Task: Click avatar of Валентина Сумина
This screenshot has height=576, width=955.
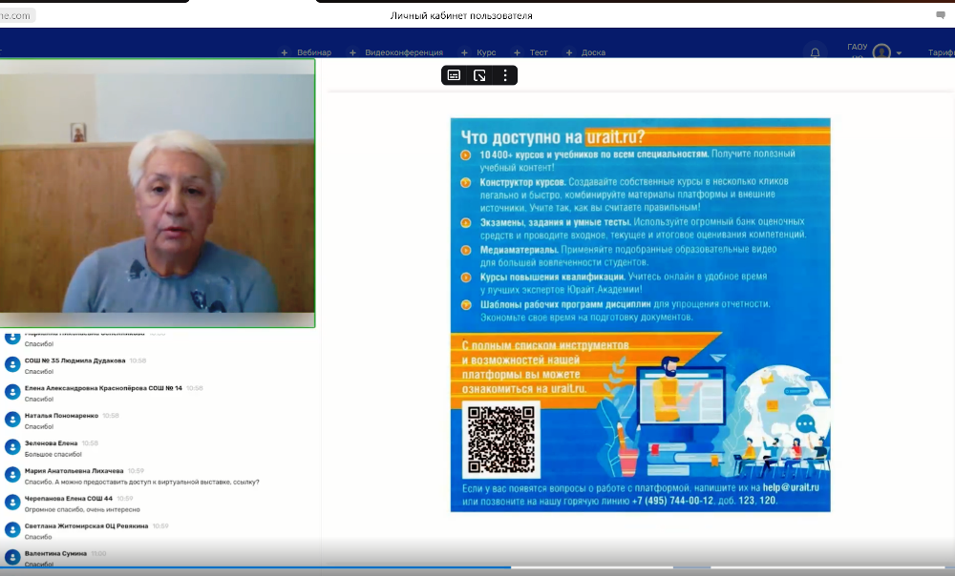Action: point(12,557)
